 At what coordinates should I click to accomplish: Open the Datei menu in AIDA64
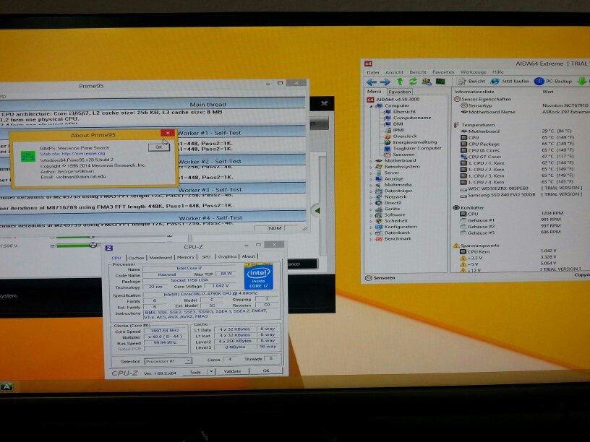373,72
